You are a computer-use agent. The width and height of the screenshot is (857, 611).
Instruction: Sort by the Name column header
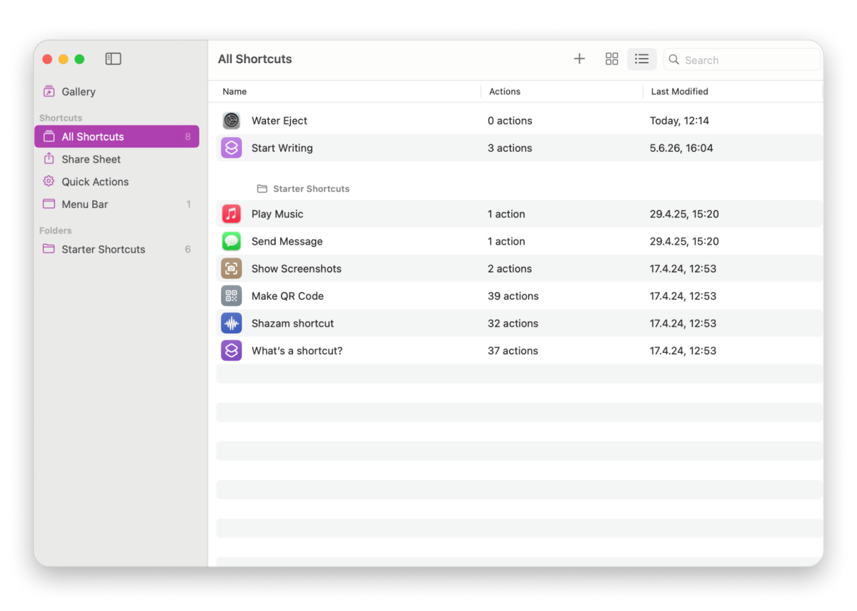235,92
